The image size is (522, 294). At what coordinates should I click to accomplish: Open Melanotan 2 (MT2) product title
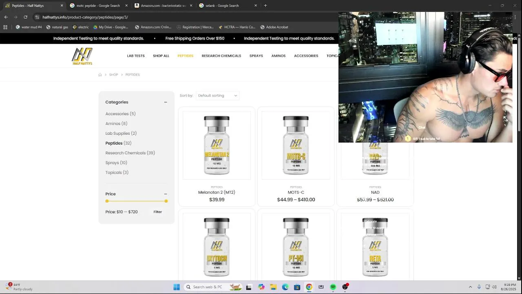coord(217,192)
